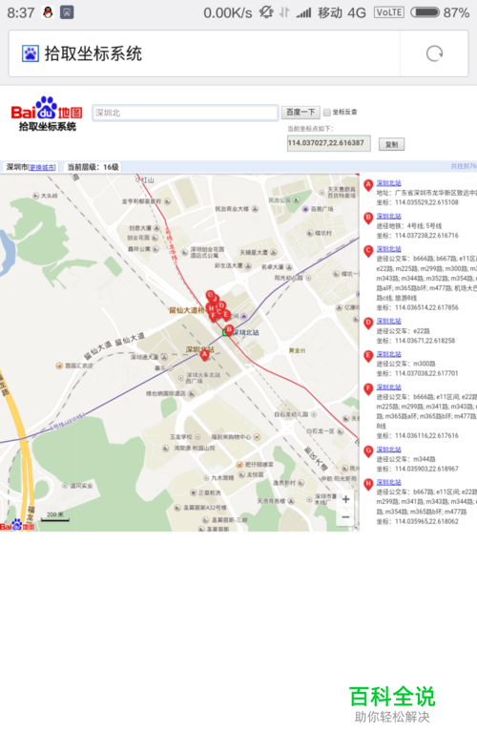Click result list marker A icon
Image resolution: width=477 pixels, height=754 pixels.
tap(368, 185)
